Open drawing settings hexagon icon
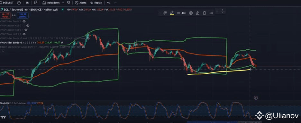301x123 pixels. (191, 13)
